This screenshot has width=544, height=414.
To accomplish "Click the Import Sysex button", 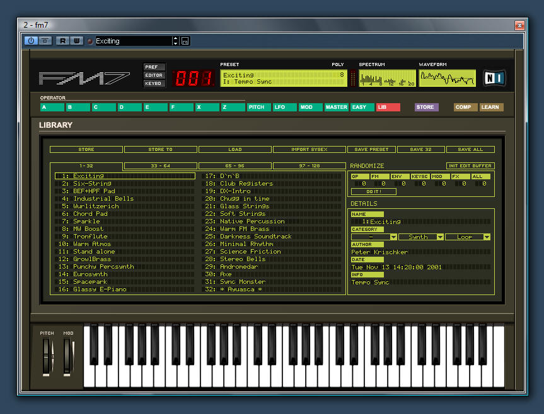I will [310, 150].
